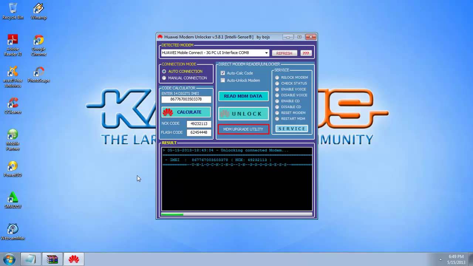Select the CCleaner desktop icon
473x266 pixels.
pos(13,106)
